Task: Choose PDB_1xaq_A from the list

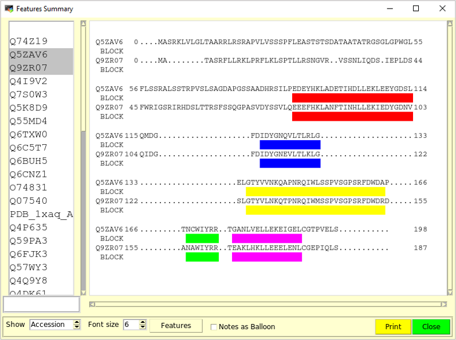Action: [41, 214]
